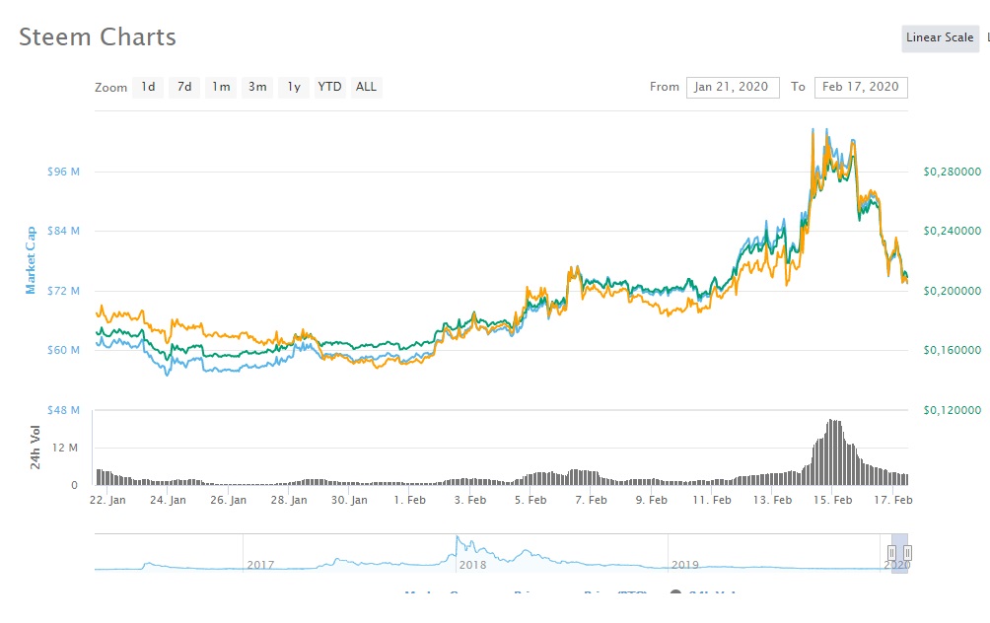
Task: Click the 5. Feb date label
Action: tap(530, 500)
